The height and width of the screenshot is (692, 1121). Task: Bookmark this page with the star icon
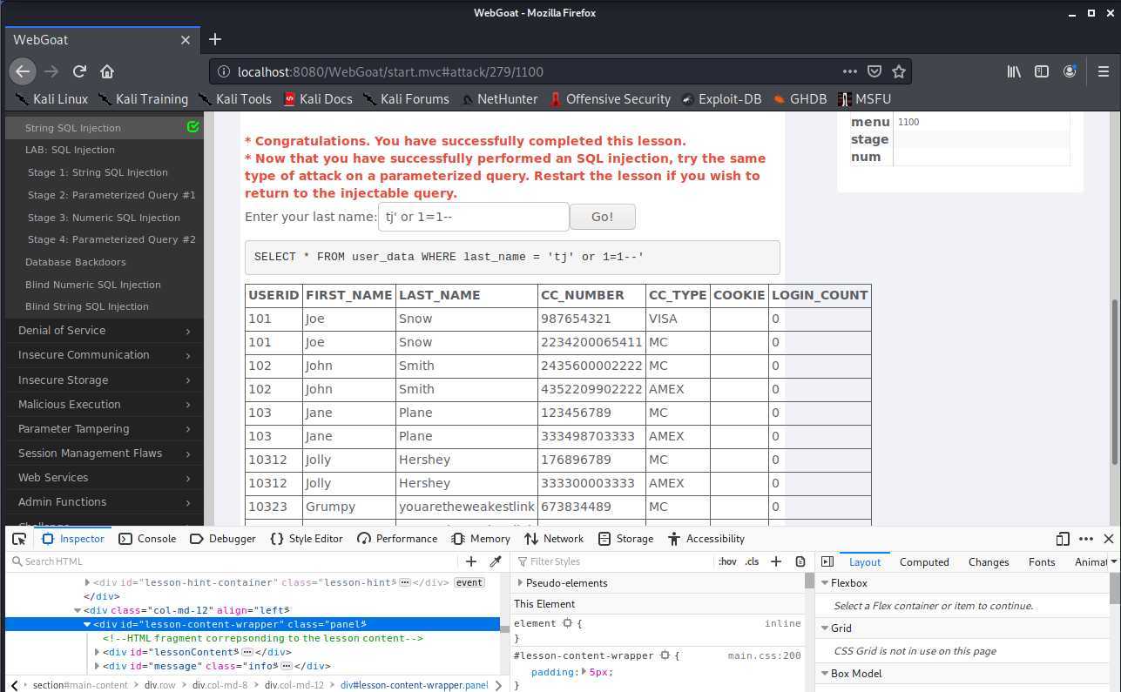point(899,71)
